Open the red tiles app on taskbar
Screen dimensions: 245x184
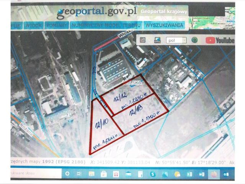point(116,174)
